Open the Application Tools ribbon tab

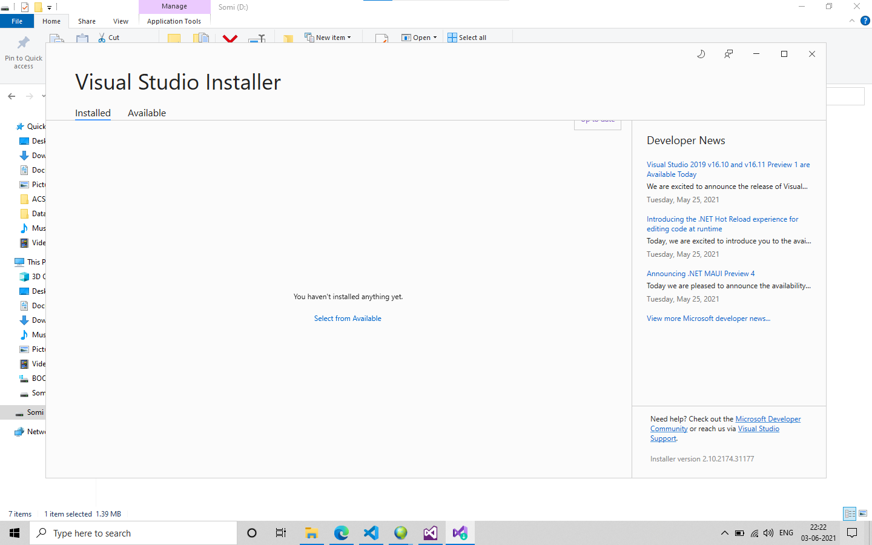(174, 21)
